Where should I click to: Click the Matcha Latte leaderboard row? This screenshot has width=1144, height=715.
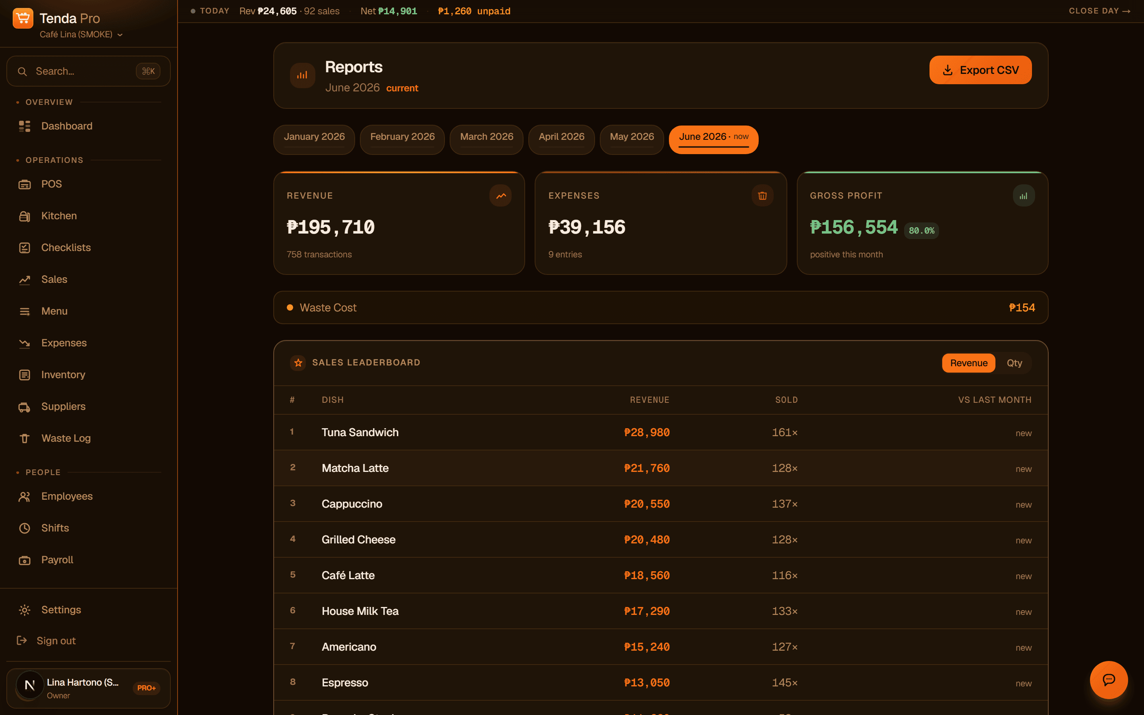tap(661, 468)
